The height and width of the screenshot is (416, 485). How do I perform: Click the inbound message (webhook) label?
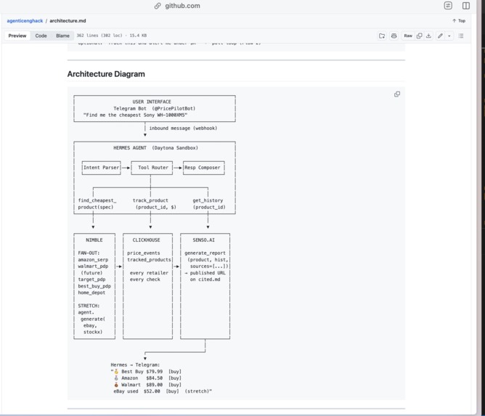(183, 128)
